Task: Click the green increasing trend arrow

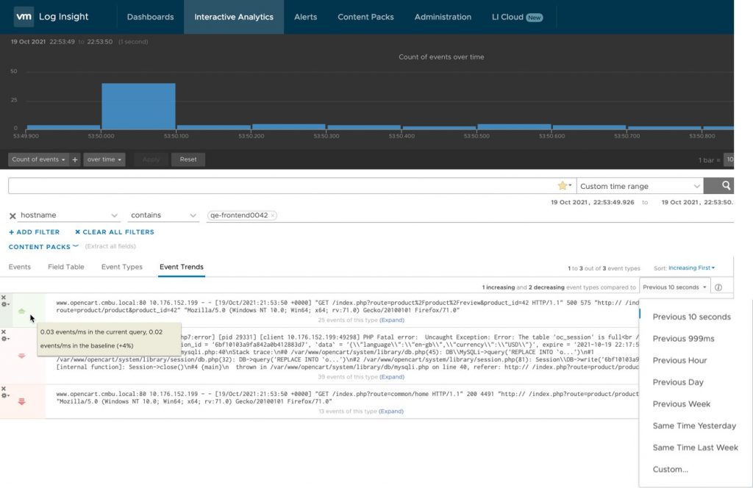Action: [21, 311]
